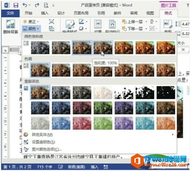The height and width of the screenshot is (171, 190).
Task: Open the 文件 File tab
Action: pyautogui.click(x=11, y=13)
